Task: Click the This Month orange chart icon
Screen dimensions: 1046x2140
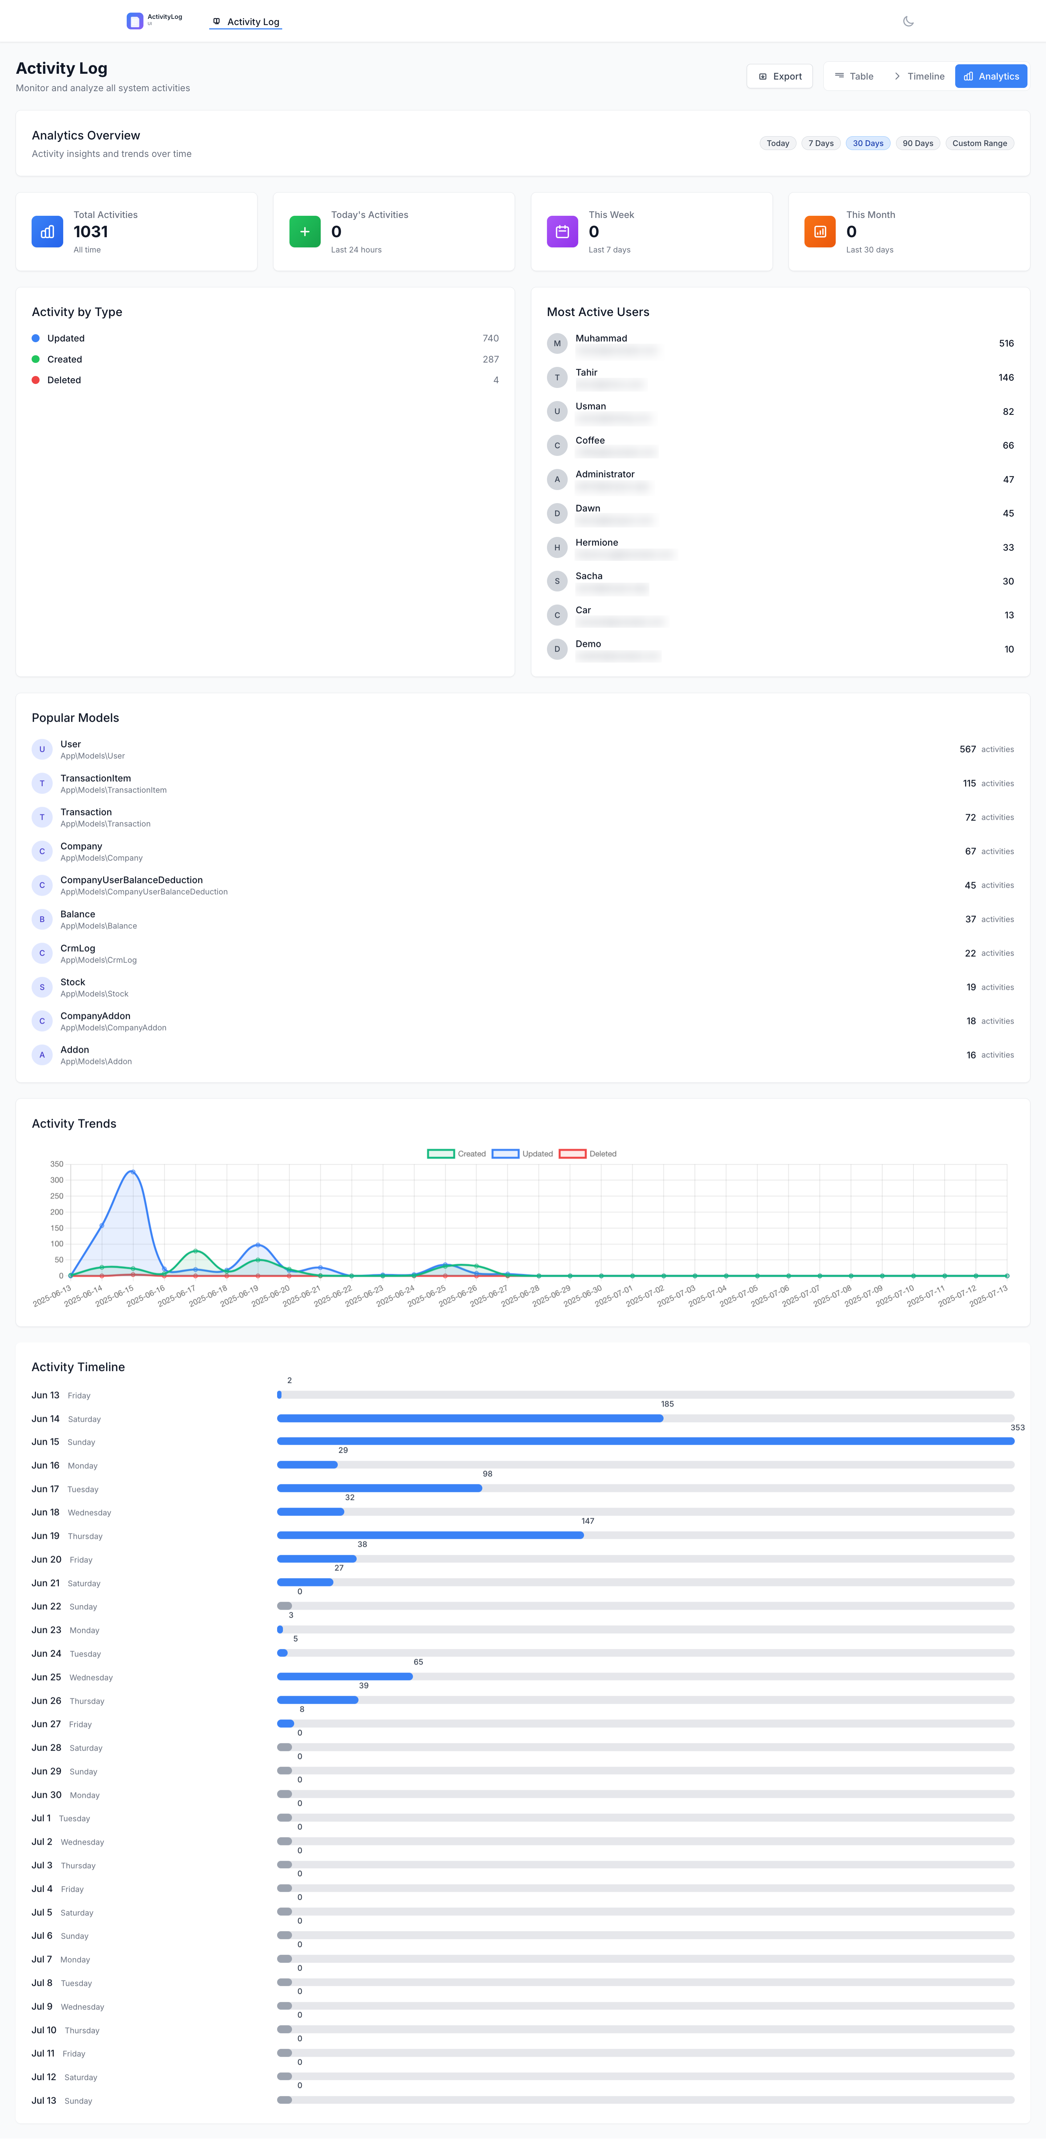Action: click(820, 232)
